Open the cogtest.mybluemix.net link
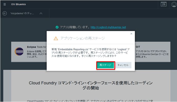The width and height of the screenshot is (177, 102). (108, 27)
